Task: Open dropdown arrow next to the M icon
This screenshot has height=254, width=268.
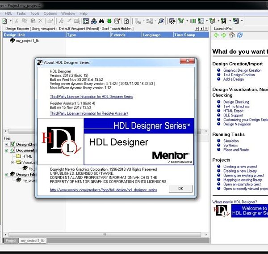Action: [x=230, y=21]
